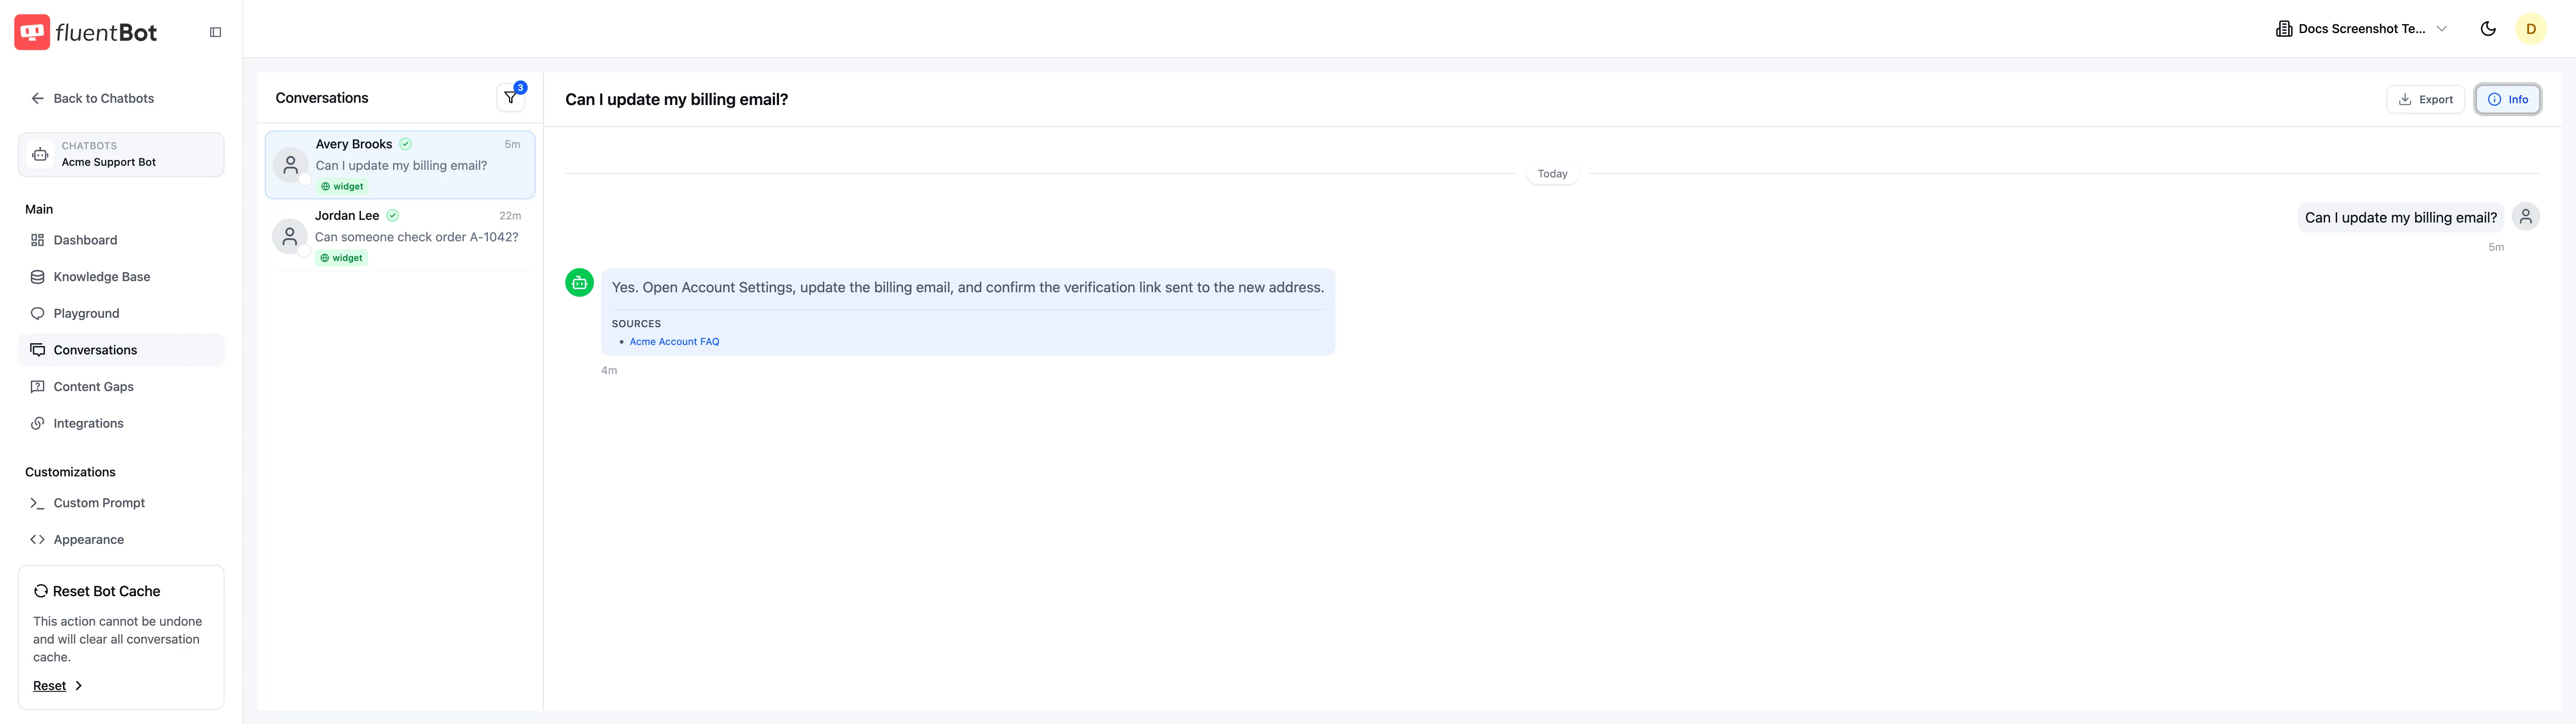Click the Integrations link icon
Screen dimensions: 2576x724
tap(38, 423)
